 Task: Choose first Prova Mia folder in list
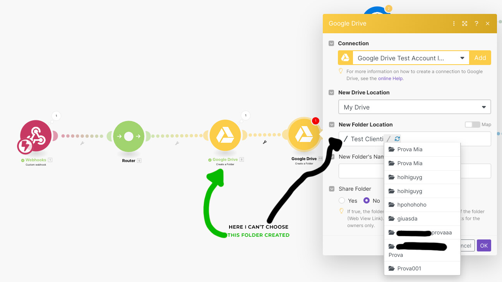tap(422, 149)
